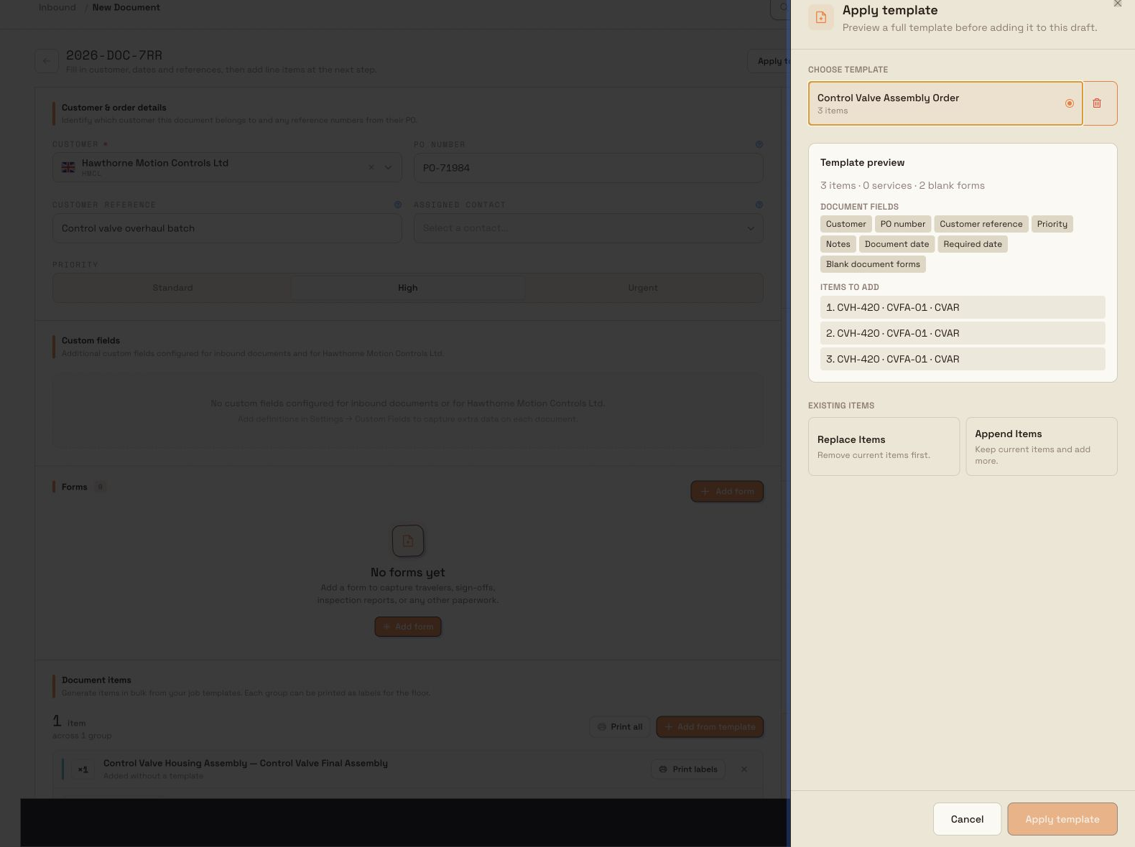Expand the Customer dropdown chevron
Viewport: 1135px width, 847px height.
(389, 167)
